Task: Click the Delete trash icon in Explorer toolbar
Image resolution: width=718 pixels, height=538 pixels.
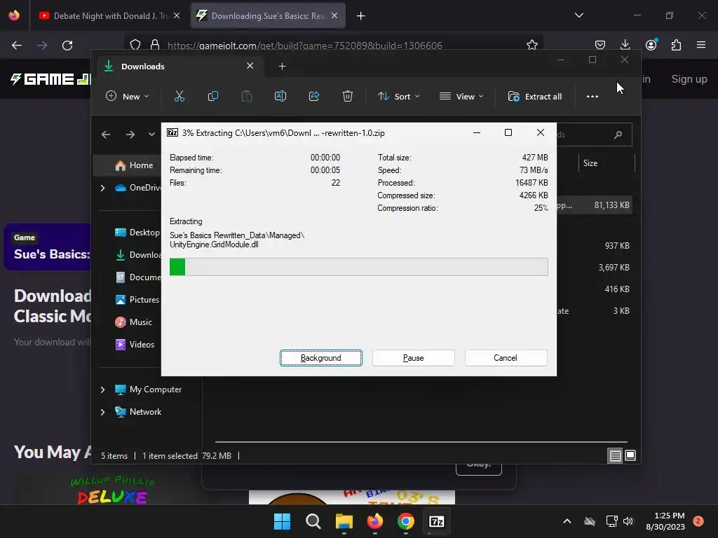Action: [x=348, y=96]
